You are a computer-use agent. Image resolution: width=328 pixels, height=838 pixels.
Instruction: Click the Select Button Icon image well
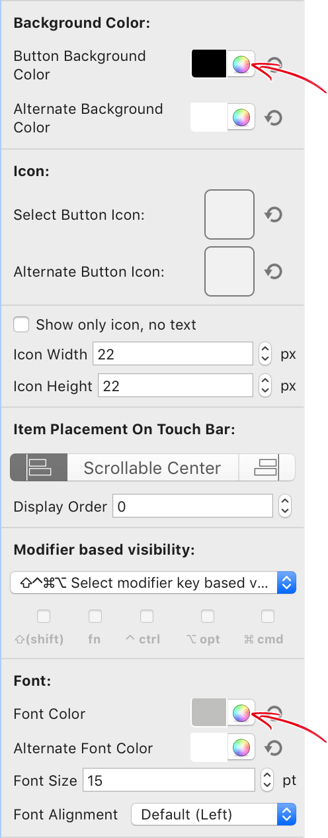coord(229,214)
